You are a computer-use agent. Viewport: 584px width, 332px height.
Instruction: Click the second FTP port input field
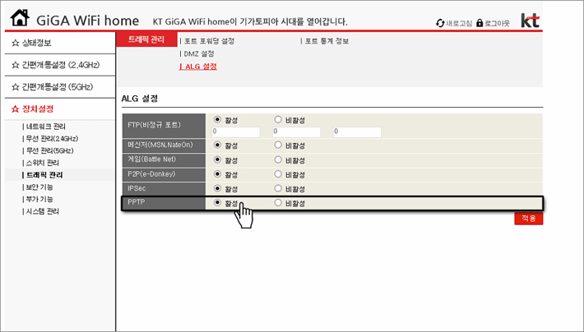click(296, 131)
